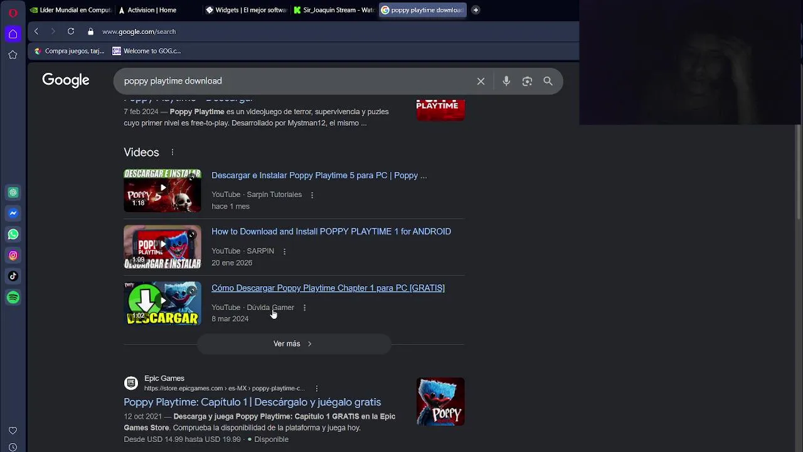Click the Google logo
Screen dimensions: 803x452
pos(66,80)
